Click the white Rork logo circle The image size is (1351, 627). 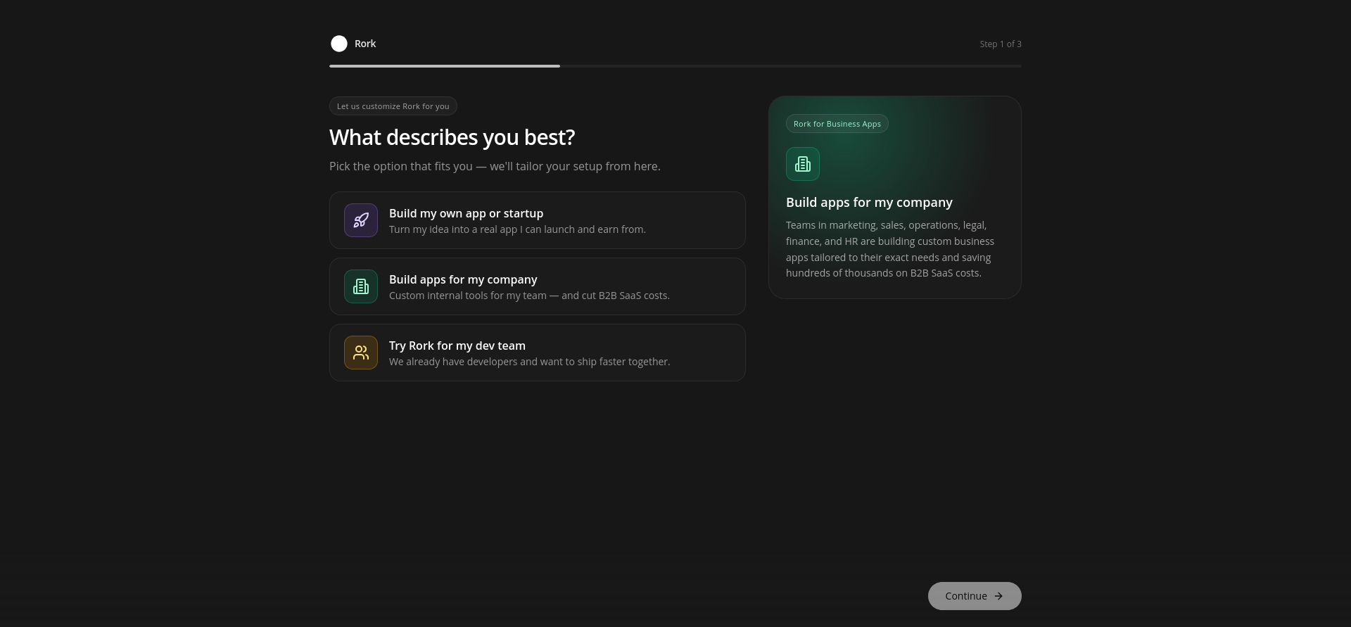(x=339, y=44)
